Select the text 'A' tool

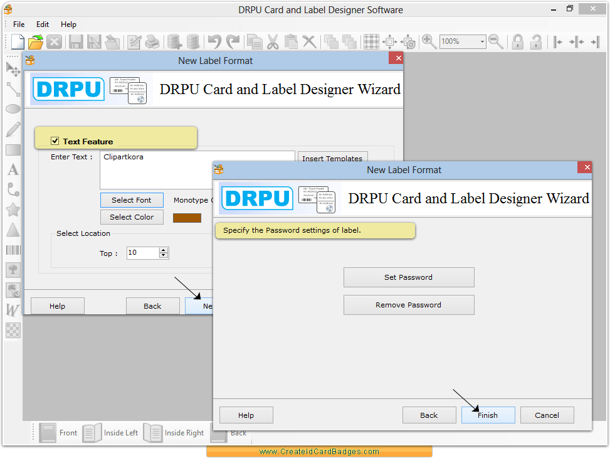[x=13, y=170]
